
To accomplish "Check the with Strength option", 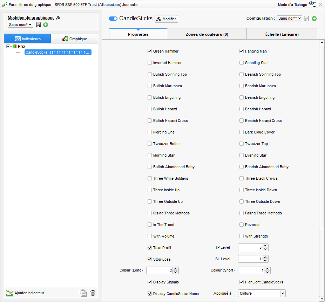I will 242,236.
